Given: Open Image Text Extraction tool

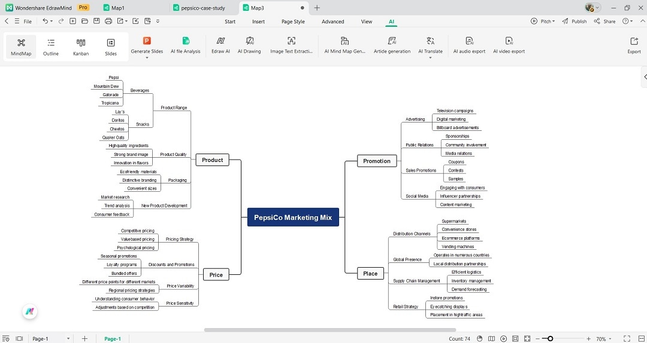Looking at the screenshot, I should (291, 45).
